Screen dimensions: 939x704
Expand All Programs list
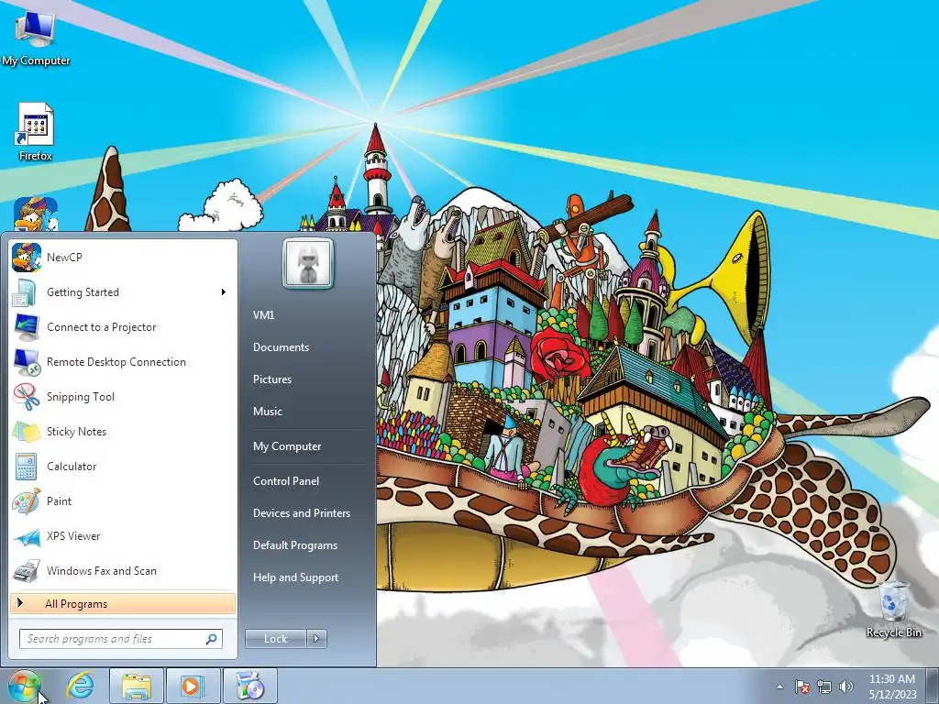tap(123, 604)
